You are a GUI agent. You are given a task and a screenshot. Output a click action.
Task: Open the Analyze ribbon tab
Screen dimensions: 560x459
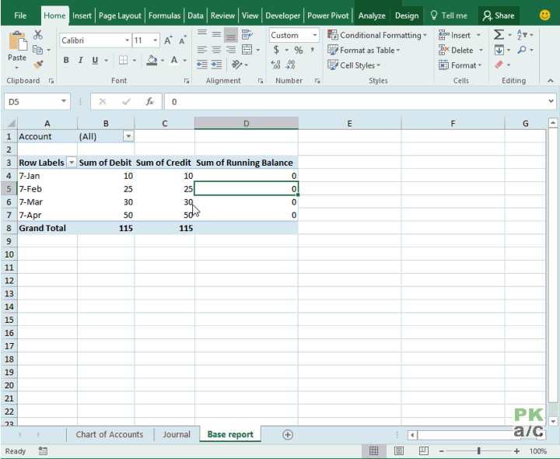point(372,16)
